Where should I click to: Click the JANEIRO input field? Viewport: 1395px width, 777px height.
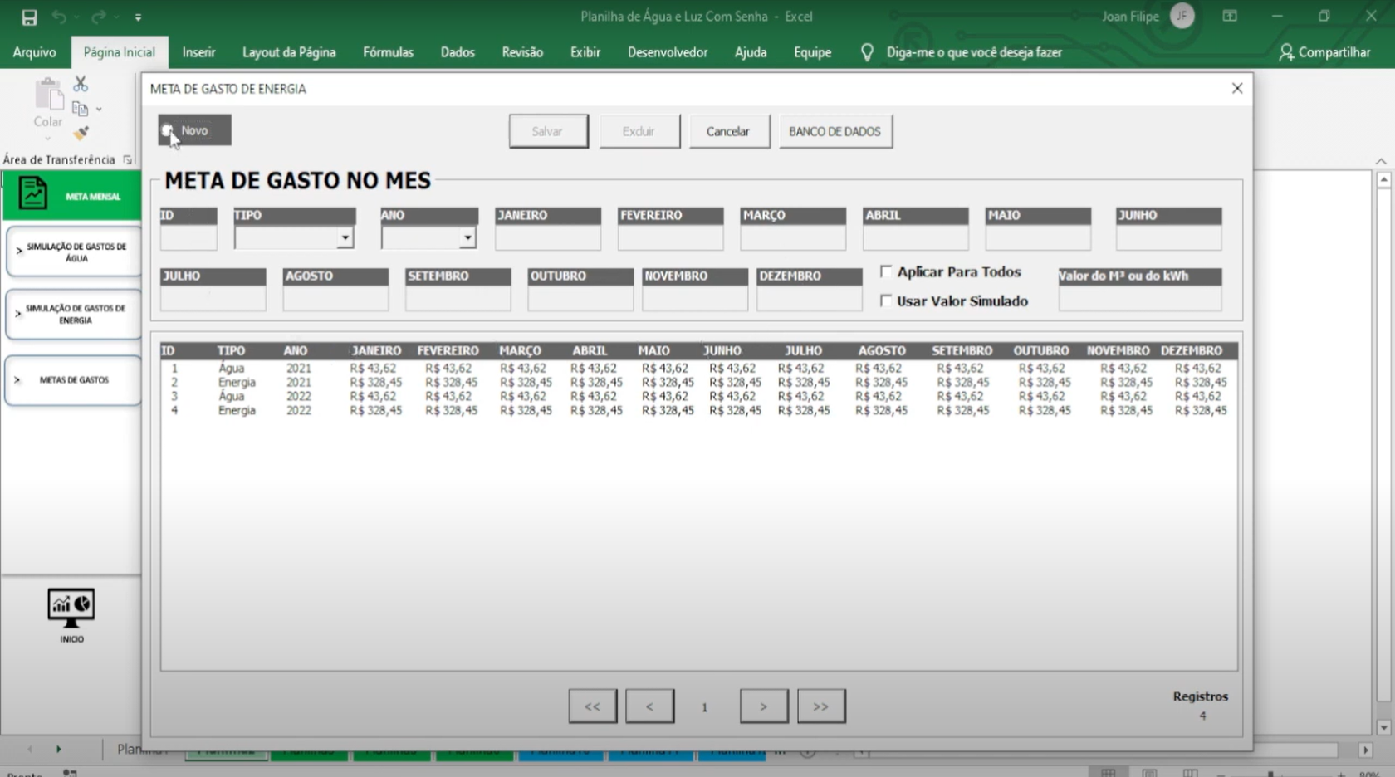point(548,238)
